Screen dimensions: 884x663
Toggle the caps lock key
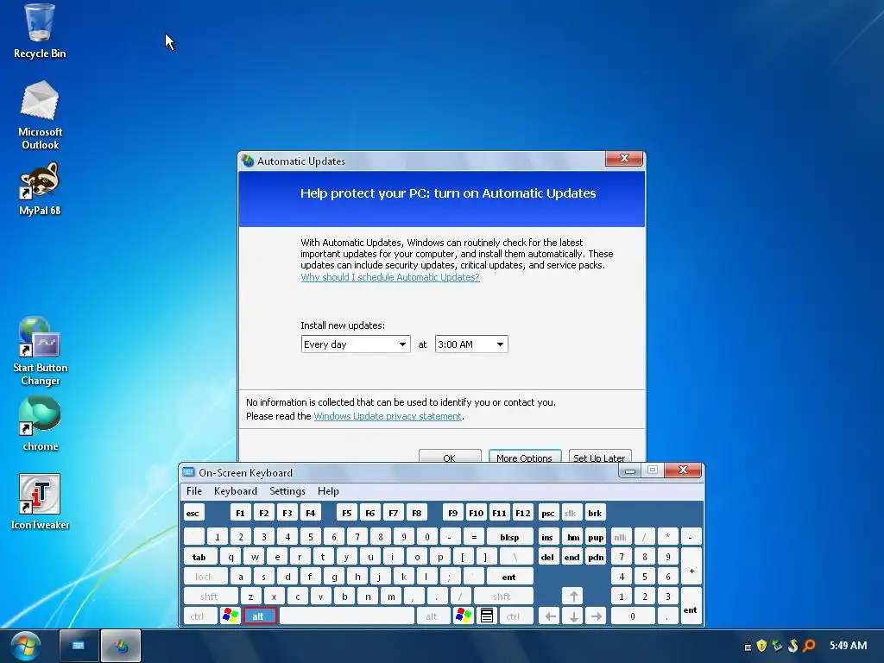click(x=205, y=577)
